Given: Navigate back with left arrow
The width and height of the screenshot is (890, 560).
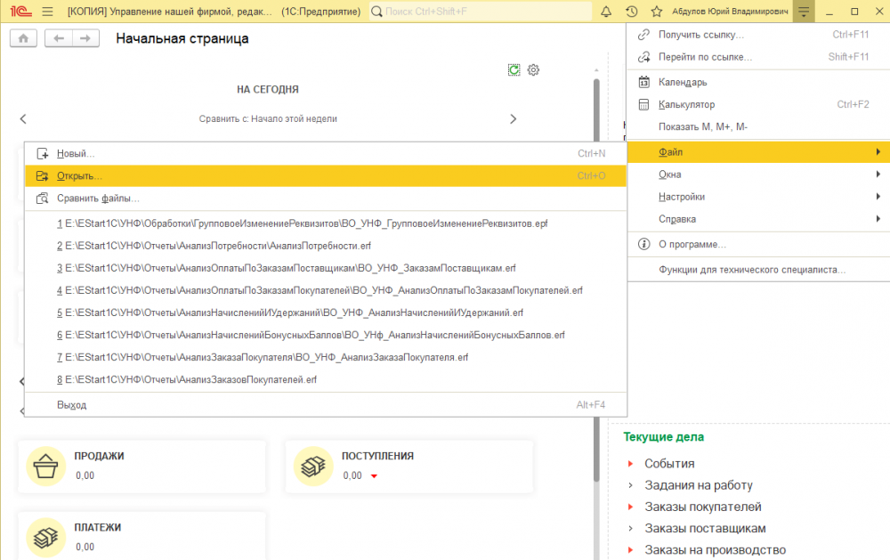Looking at the screenshot, I should click(59, 38).
